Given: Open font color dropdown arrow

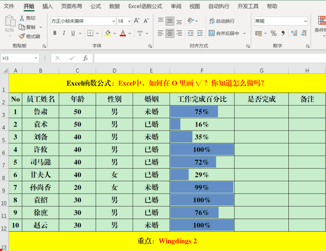Looking at the screenshot, I should (130, 33).
